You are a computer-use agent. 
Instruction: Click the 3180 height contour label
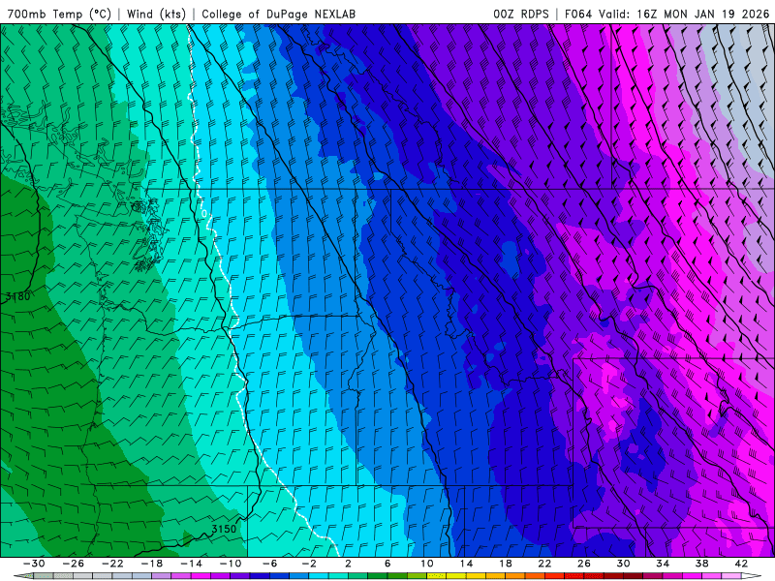point(17,296)
